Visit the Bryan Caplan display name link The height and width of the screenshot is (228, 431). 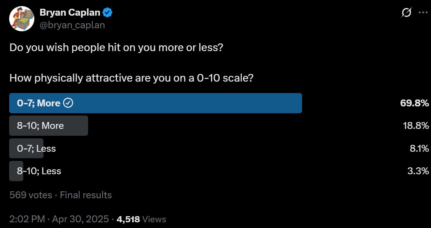(x=70, y=12)
